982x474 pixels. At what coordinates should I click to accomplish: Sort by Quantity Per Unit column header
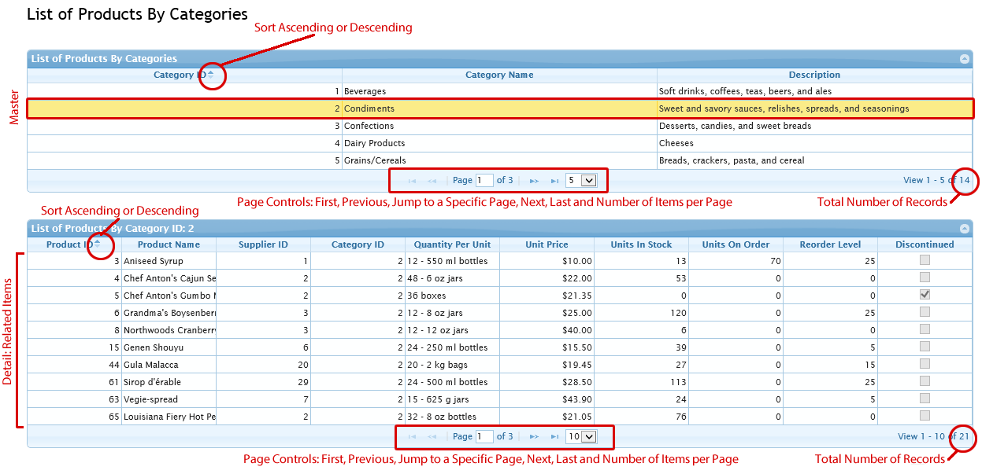point(452,244)
